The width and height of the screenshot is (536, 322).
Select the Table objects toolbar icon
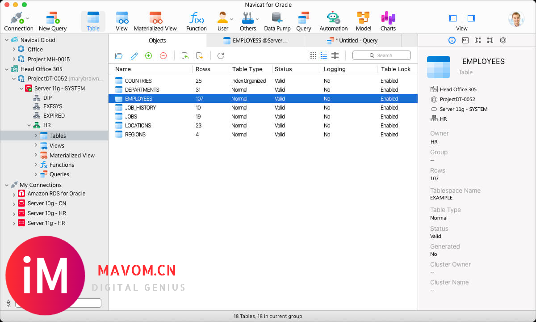[93, 21]
